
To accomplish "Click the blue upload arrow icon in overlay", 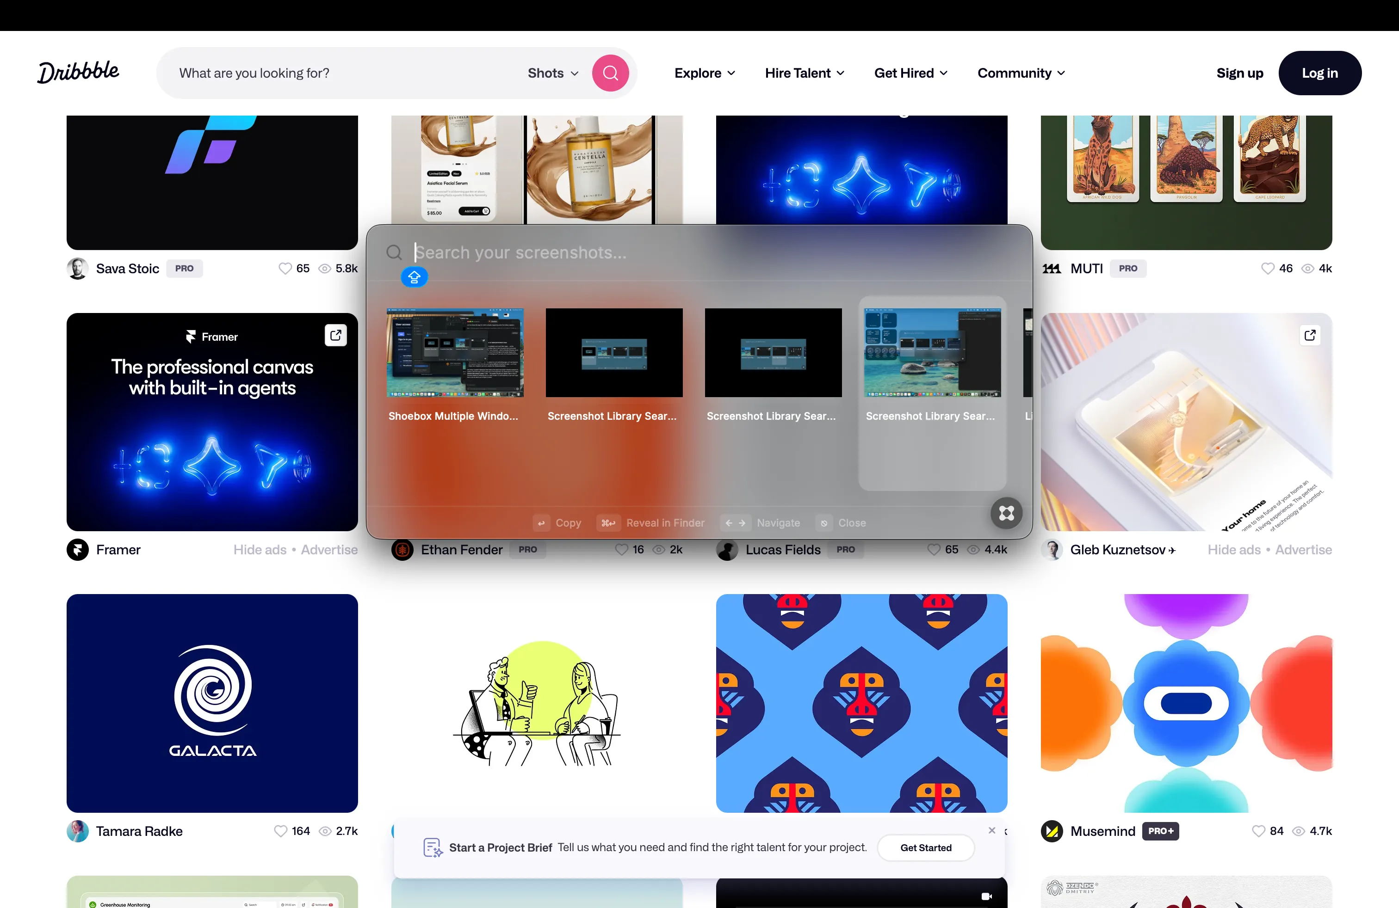I will click(415, 276).
